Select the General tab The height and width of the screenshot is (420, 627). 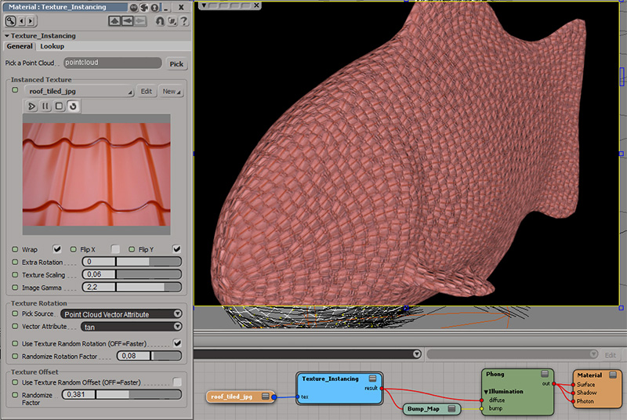(x=20, y=46)
